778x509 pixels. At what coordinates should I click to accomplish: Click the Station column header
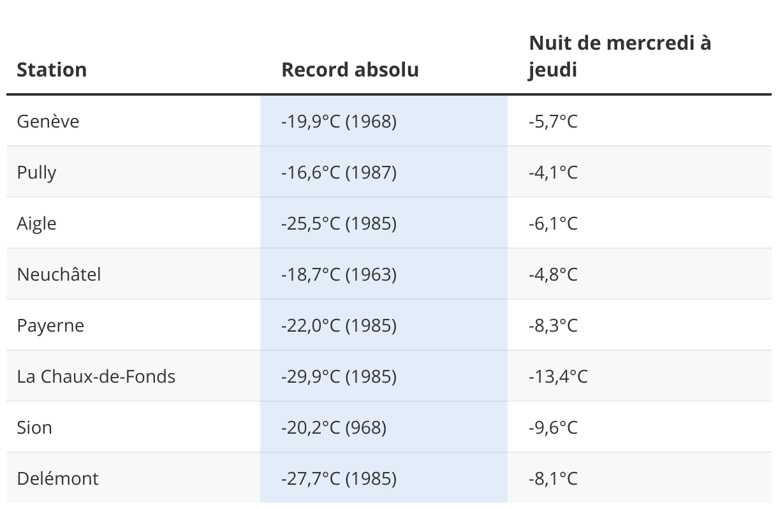tap(52, 70)
